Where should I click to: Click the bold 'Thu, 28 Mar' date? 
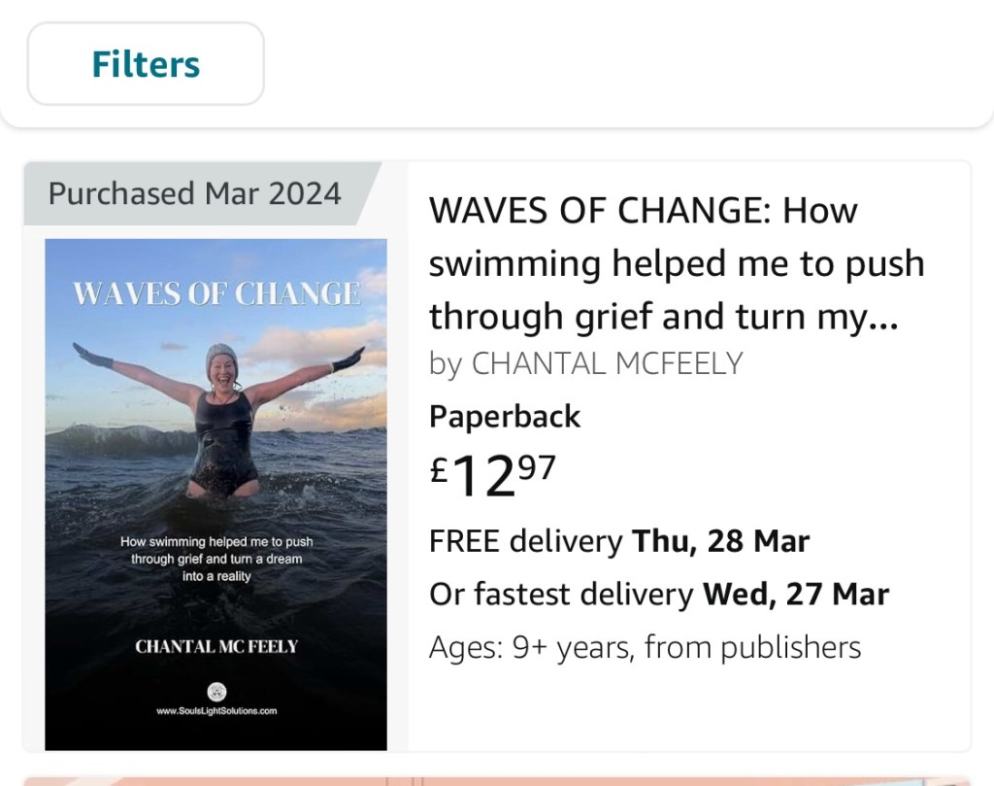coord(721,540)
